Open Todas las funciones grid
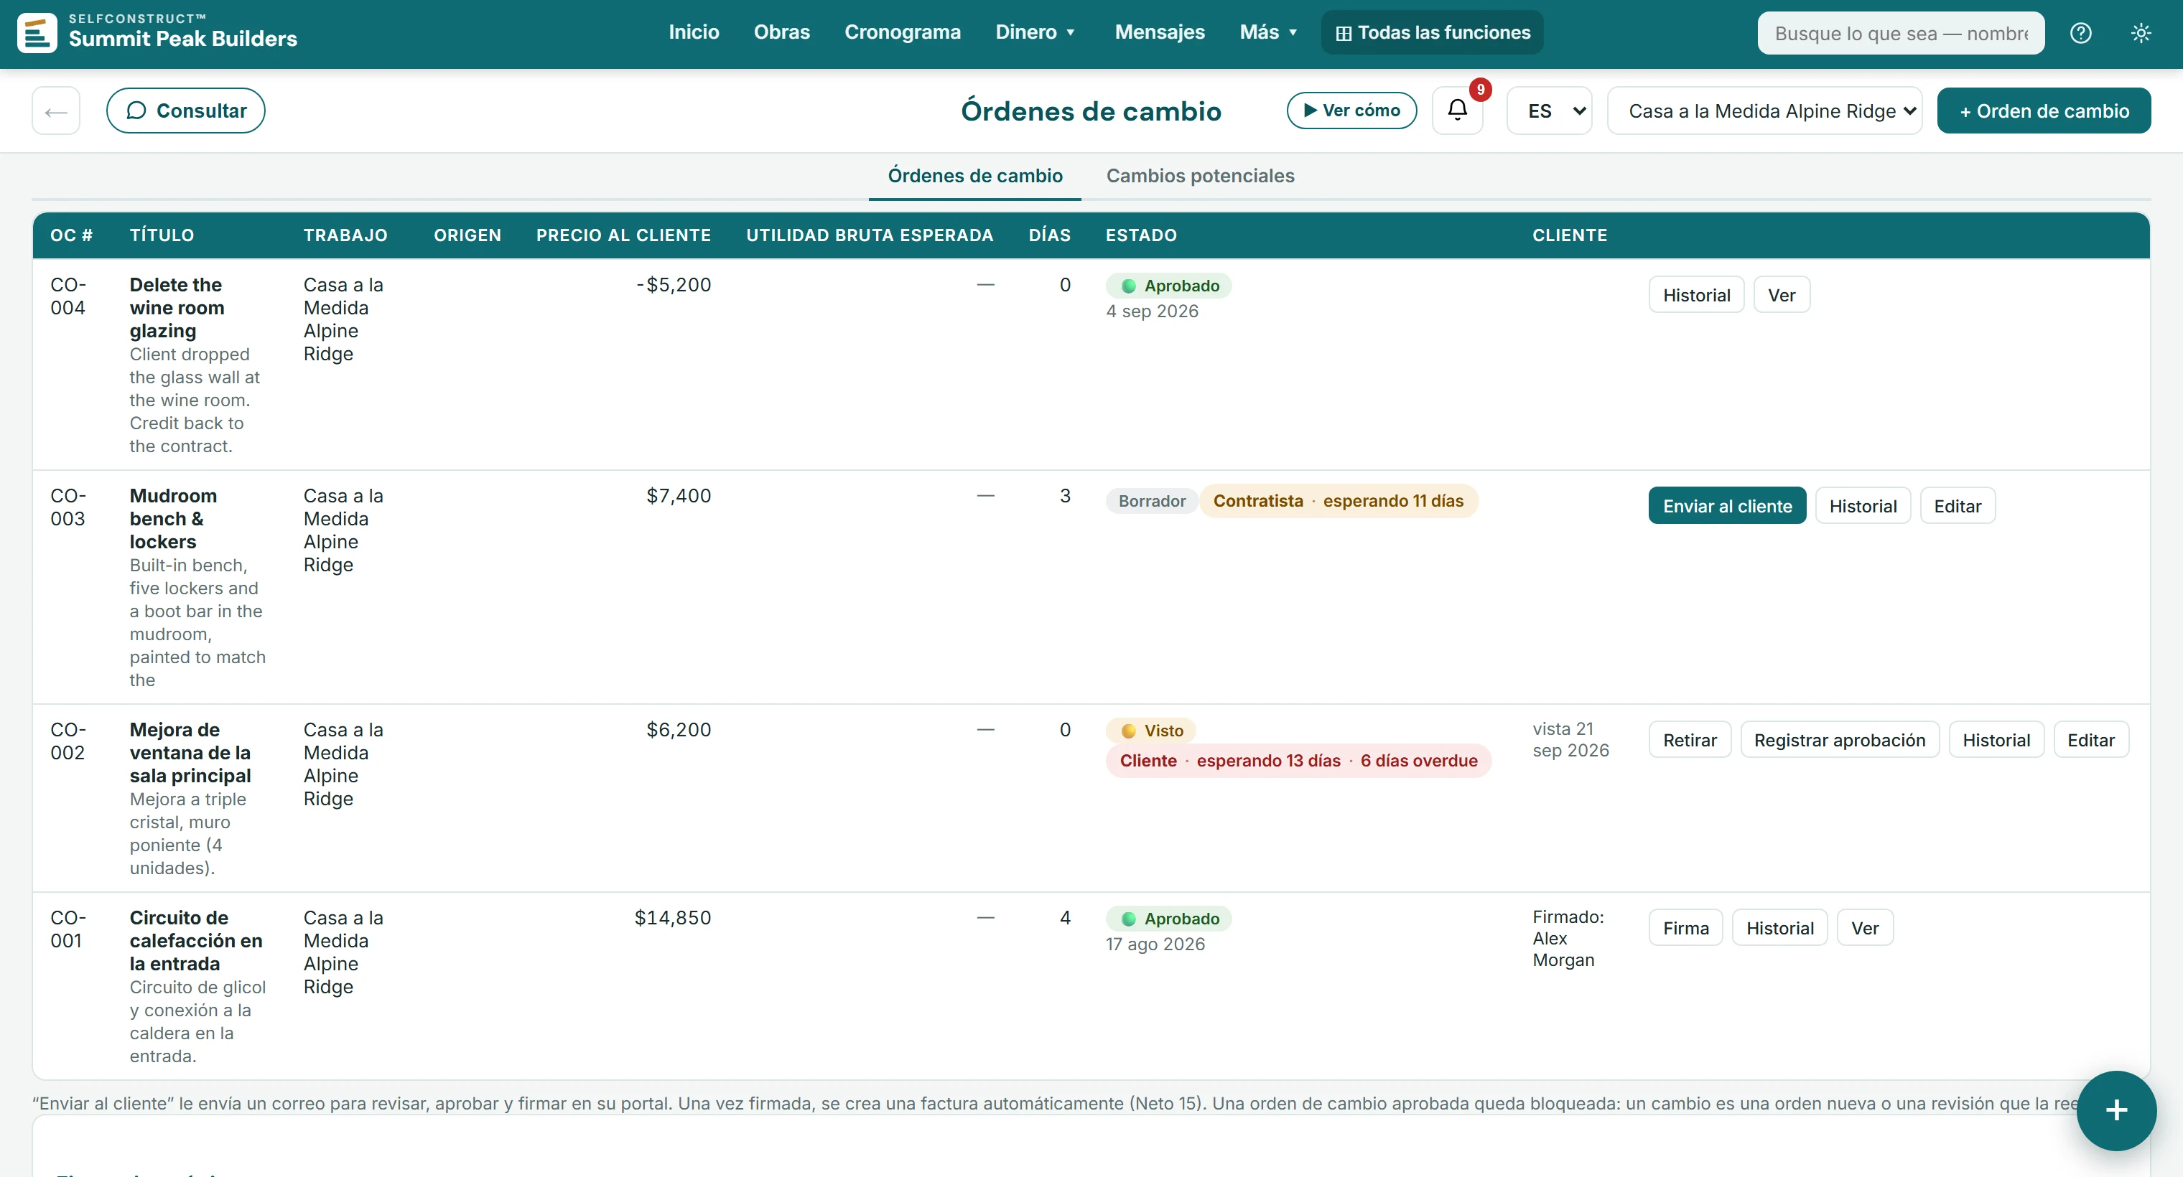The width and height of the screenshot is (2183, 1177). [x=1432, y=32]
